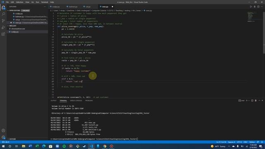Open the View menu
The image size is (265, 149).
click(x=27, y=2)
